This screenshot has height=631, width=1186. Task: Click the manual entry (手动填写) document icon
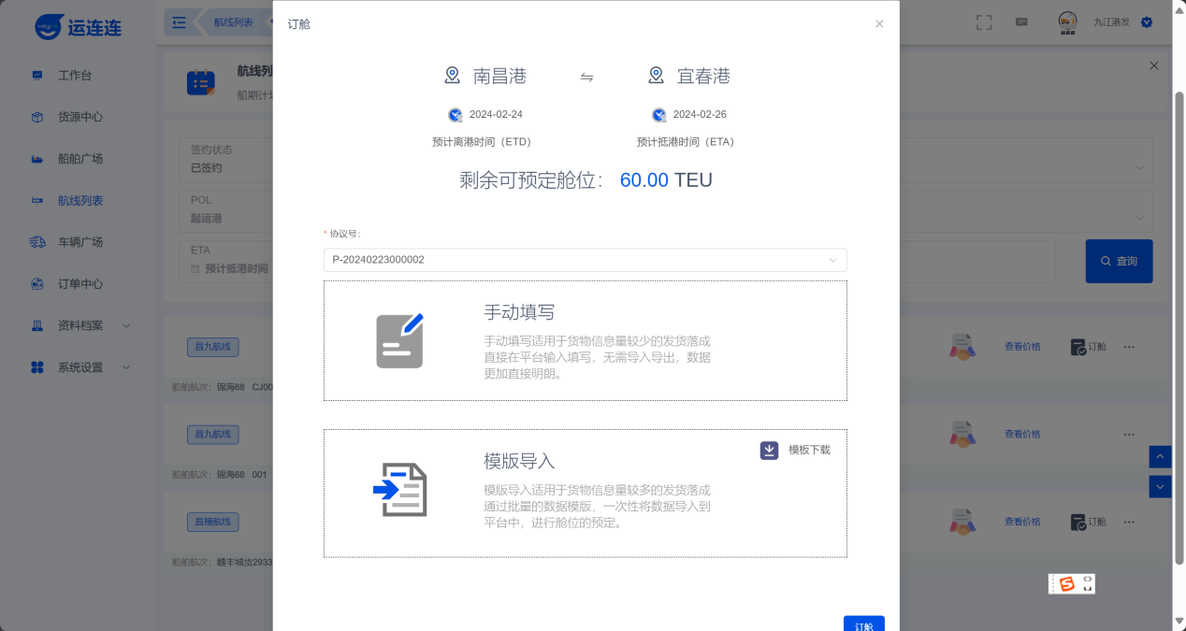pos(399,341)
